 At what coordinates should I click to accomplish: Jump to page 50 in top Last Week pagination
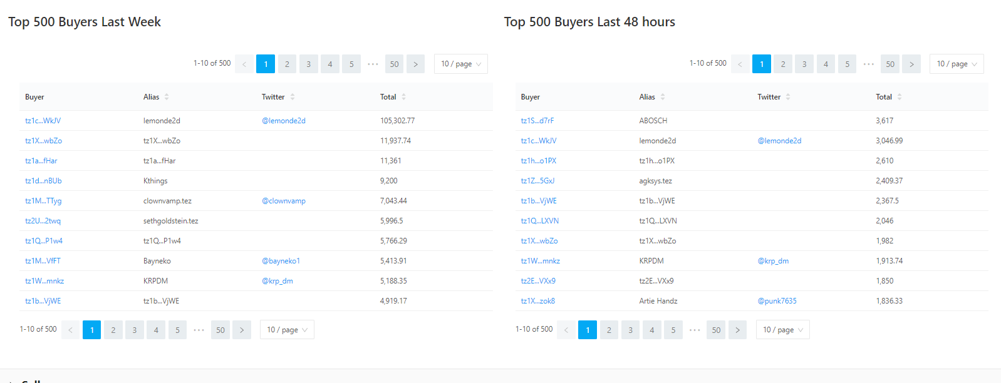[x=394, y=64]
